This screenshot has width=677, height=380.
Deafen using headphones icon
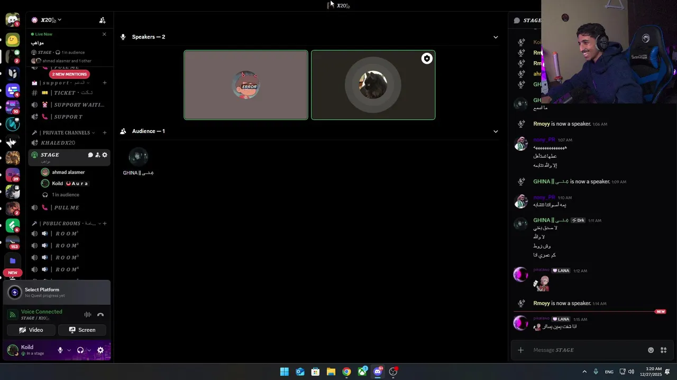click(x=80, y=350)
